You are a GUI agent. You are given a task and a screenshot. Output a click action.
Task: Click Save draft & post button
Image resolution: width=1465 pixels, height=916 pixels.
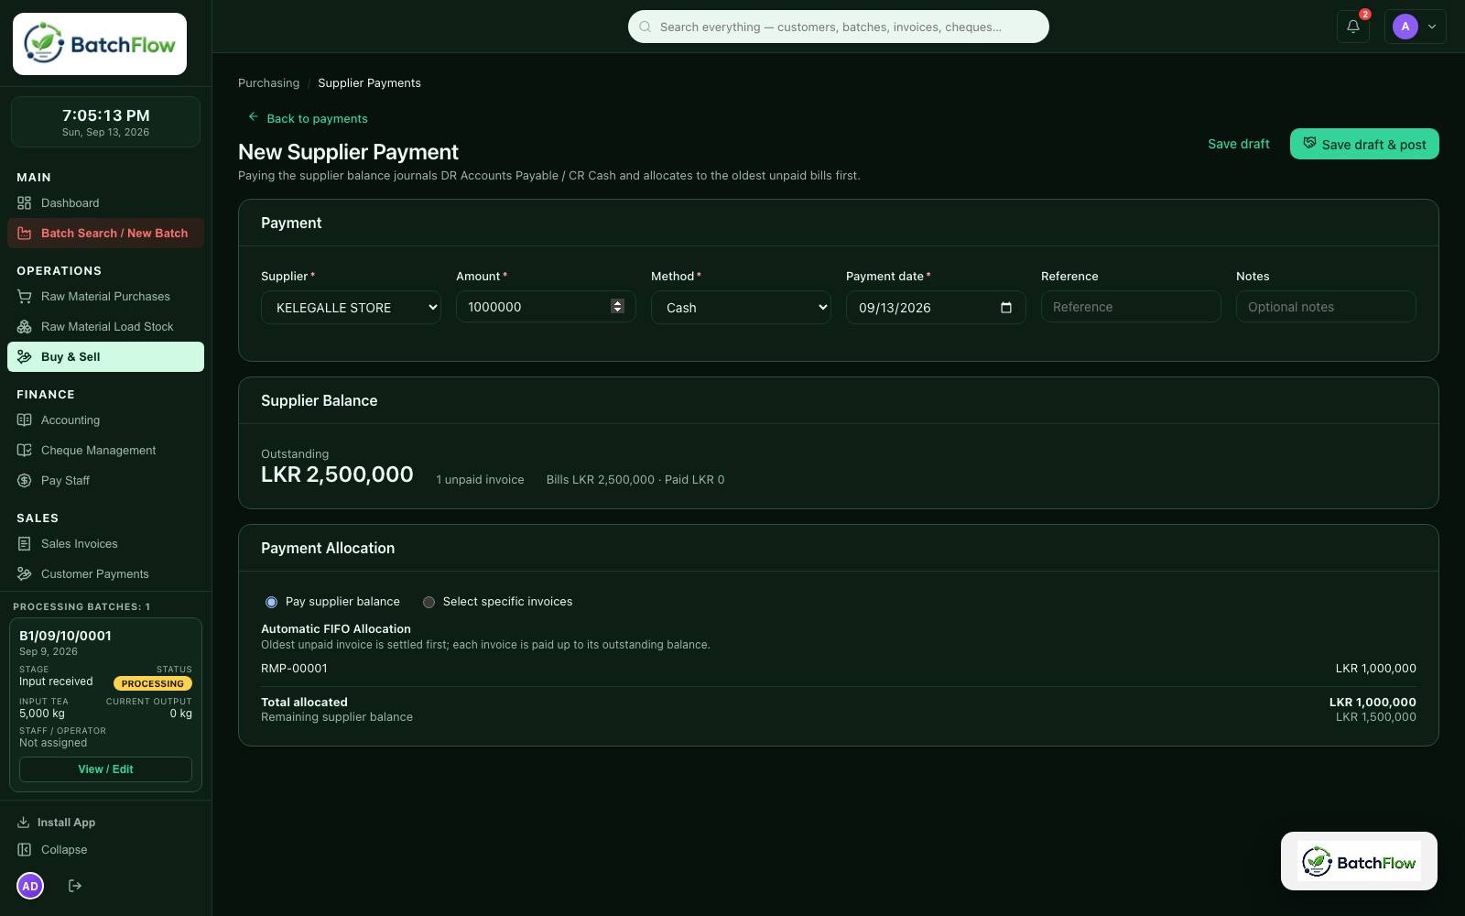click(1364, 144)
